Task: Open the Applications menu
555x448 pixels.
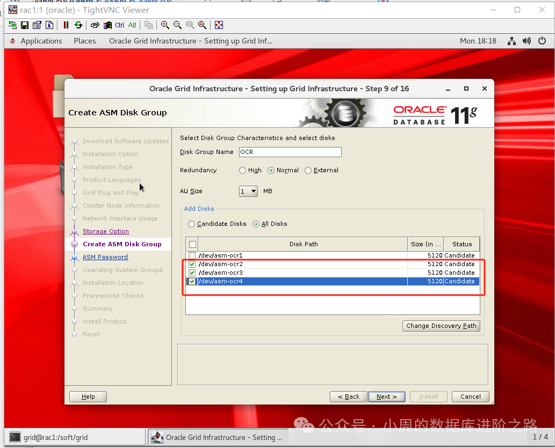Action: tap(41, 41)
